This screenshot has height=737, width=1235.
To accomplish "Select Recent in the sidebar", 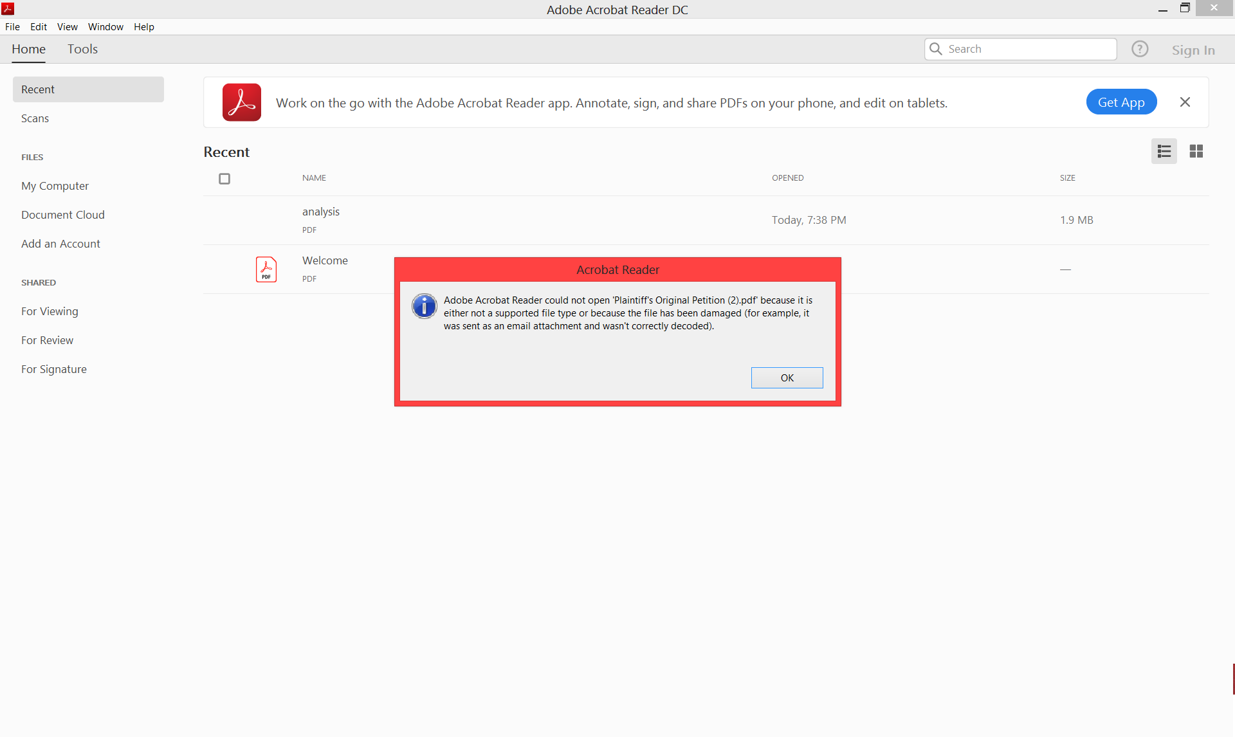I will click(88, 89).
